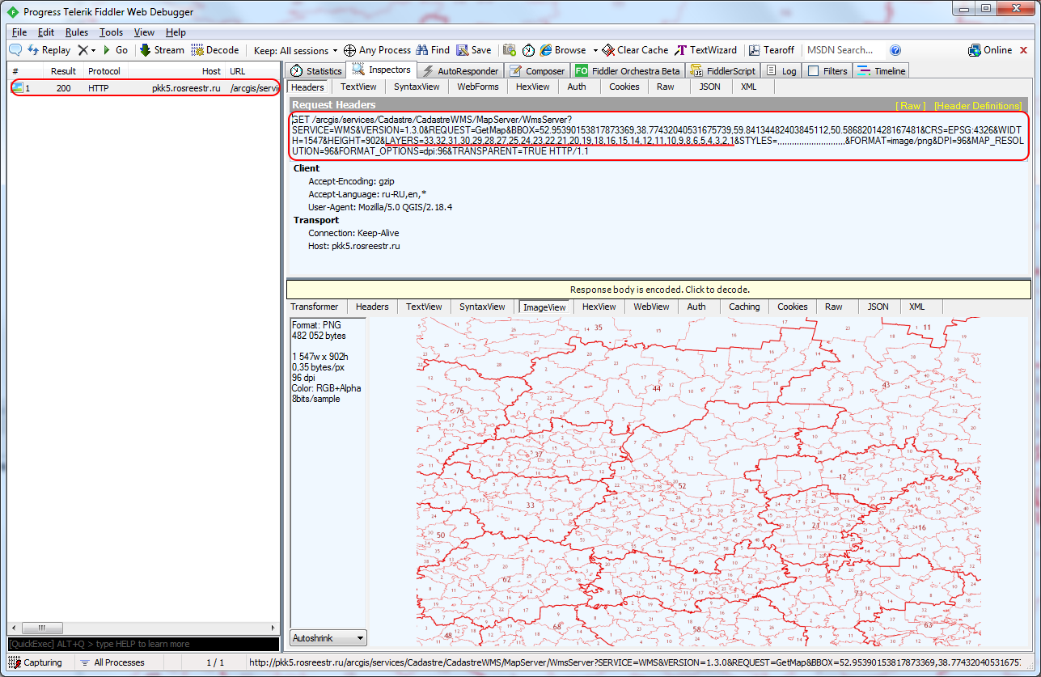Image resolution: width=1041 pixels, height=677 pixels.
Task: Open the View menu
Action: point(144,32)
